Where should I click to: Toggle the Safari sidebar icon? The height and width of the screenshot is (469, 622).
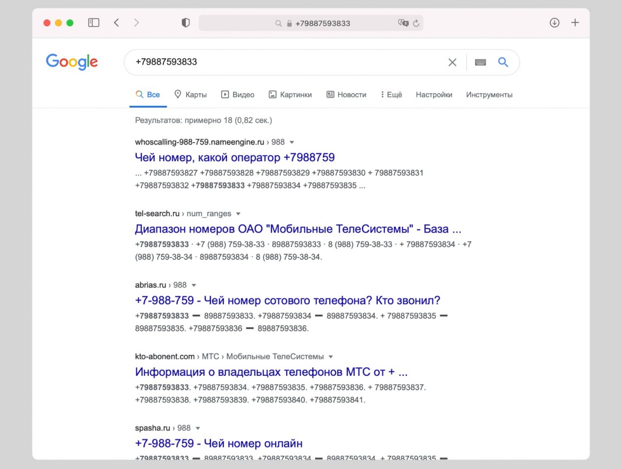(x=94, y=23)
